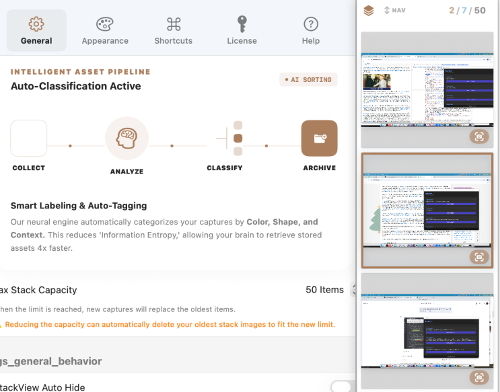Screen dimensions: 500x392
Task: Click the Archive folder icon
Action: tap(319, 139)
